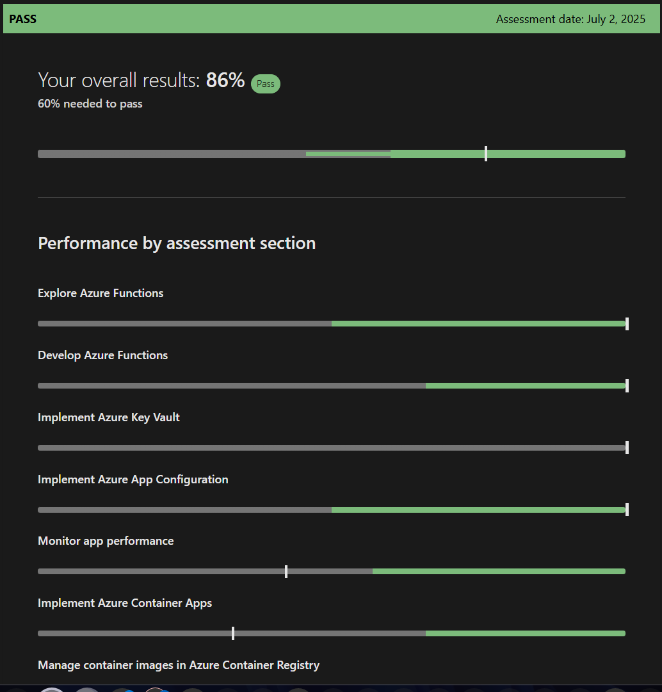Click the end marker on Develop Azure Functions bar

(627, 386)
